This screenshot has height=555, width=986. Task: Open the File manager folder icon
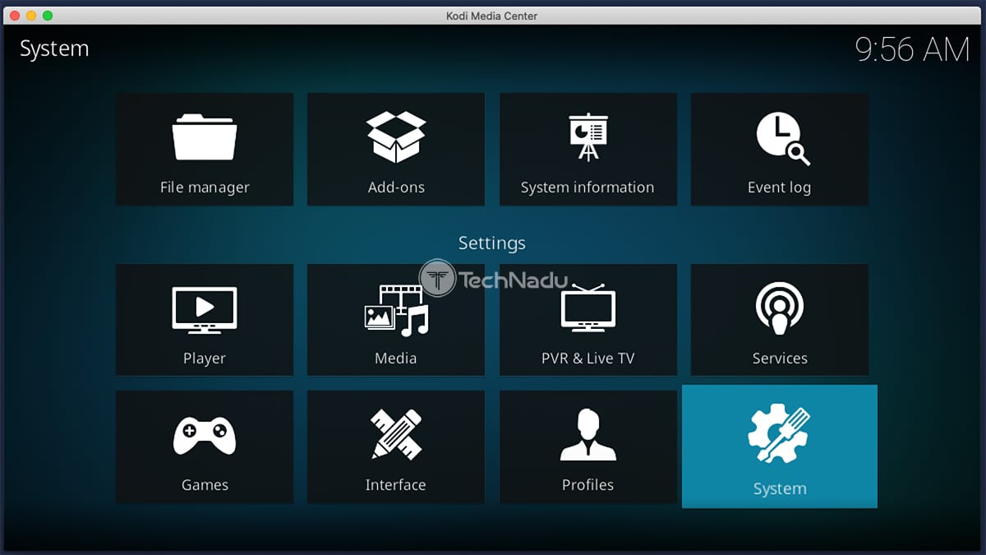click(x=205, y=136)
